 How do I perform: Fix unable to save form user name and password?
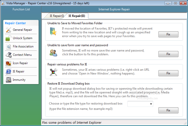[168, 54]
